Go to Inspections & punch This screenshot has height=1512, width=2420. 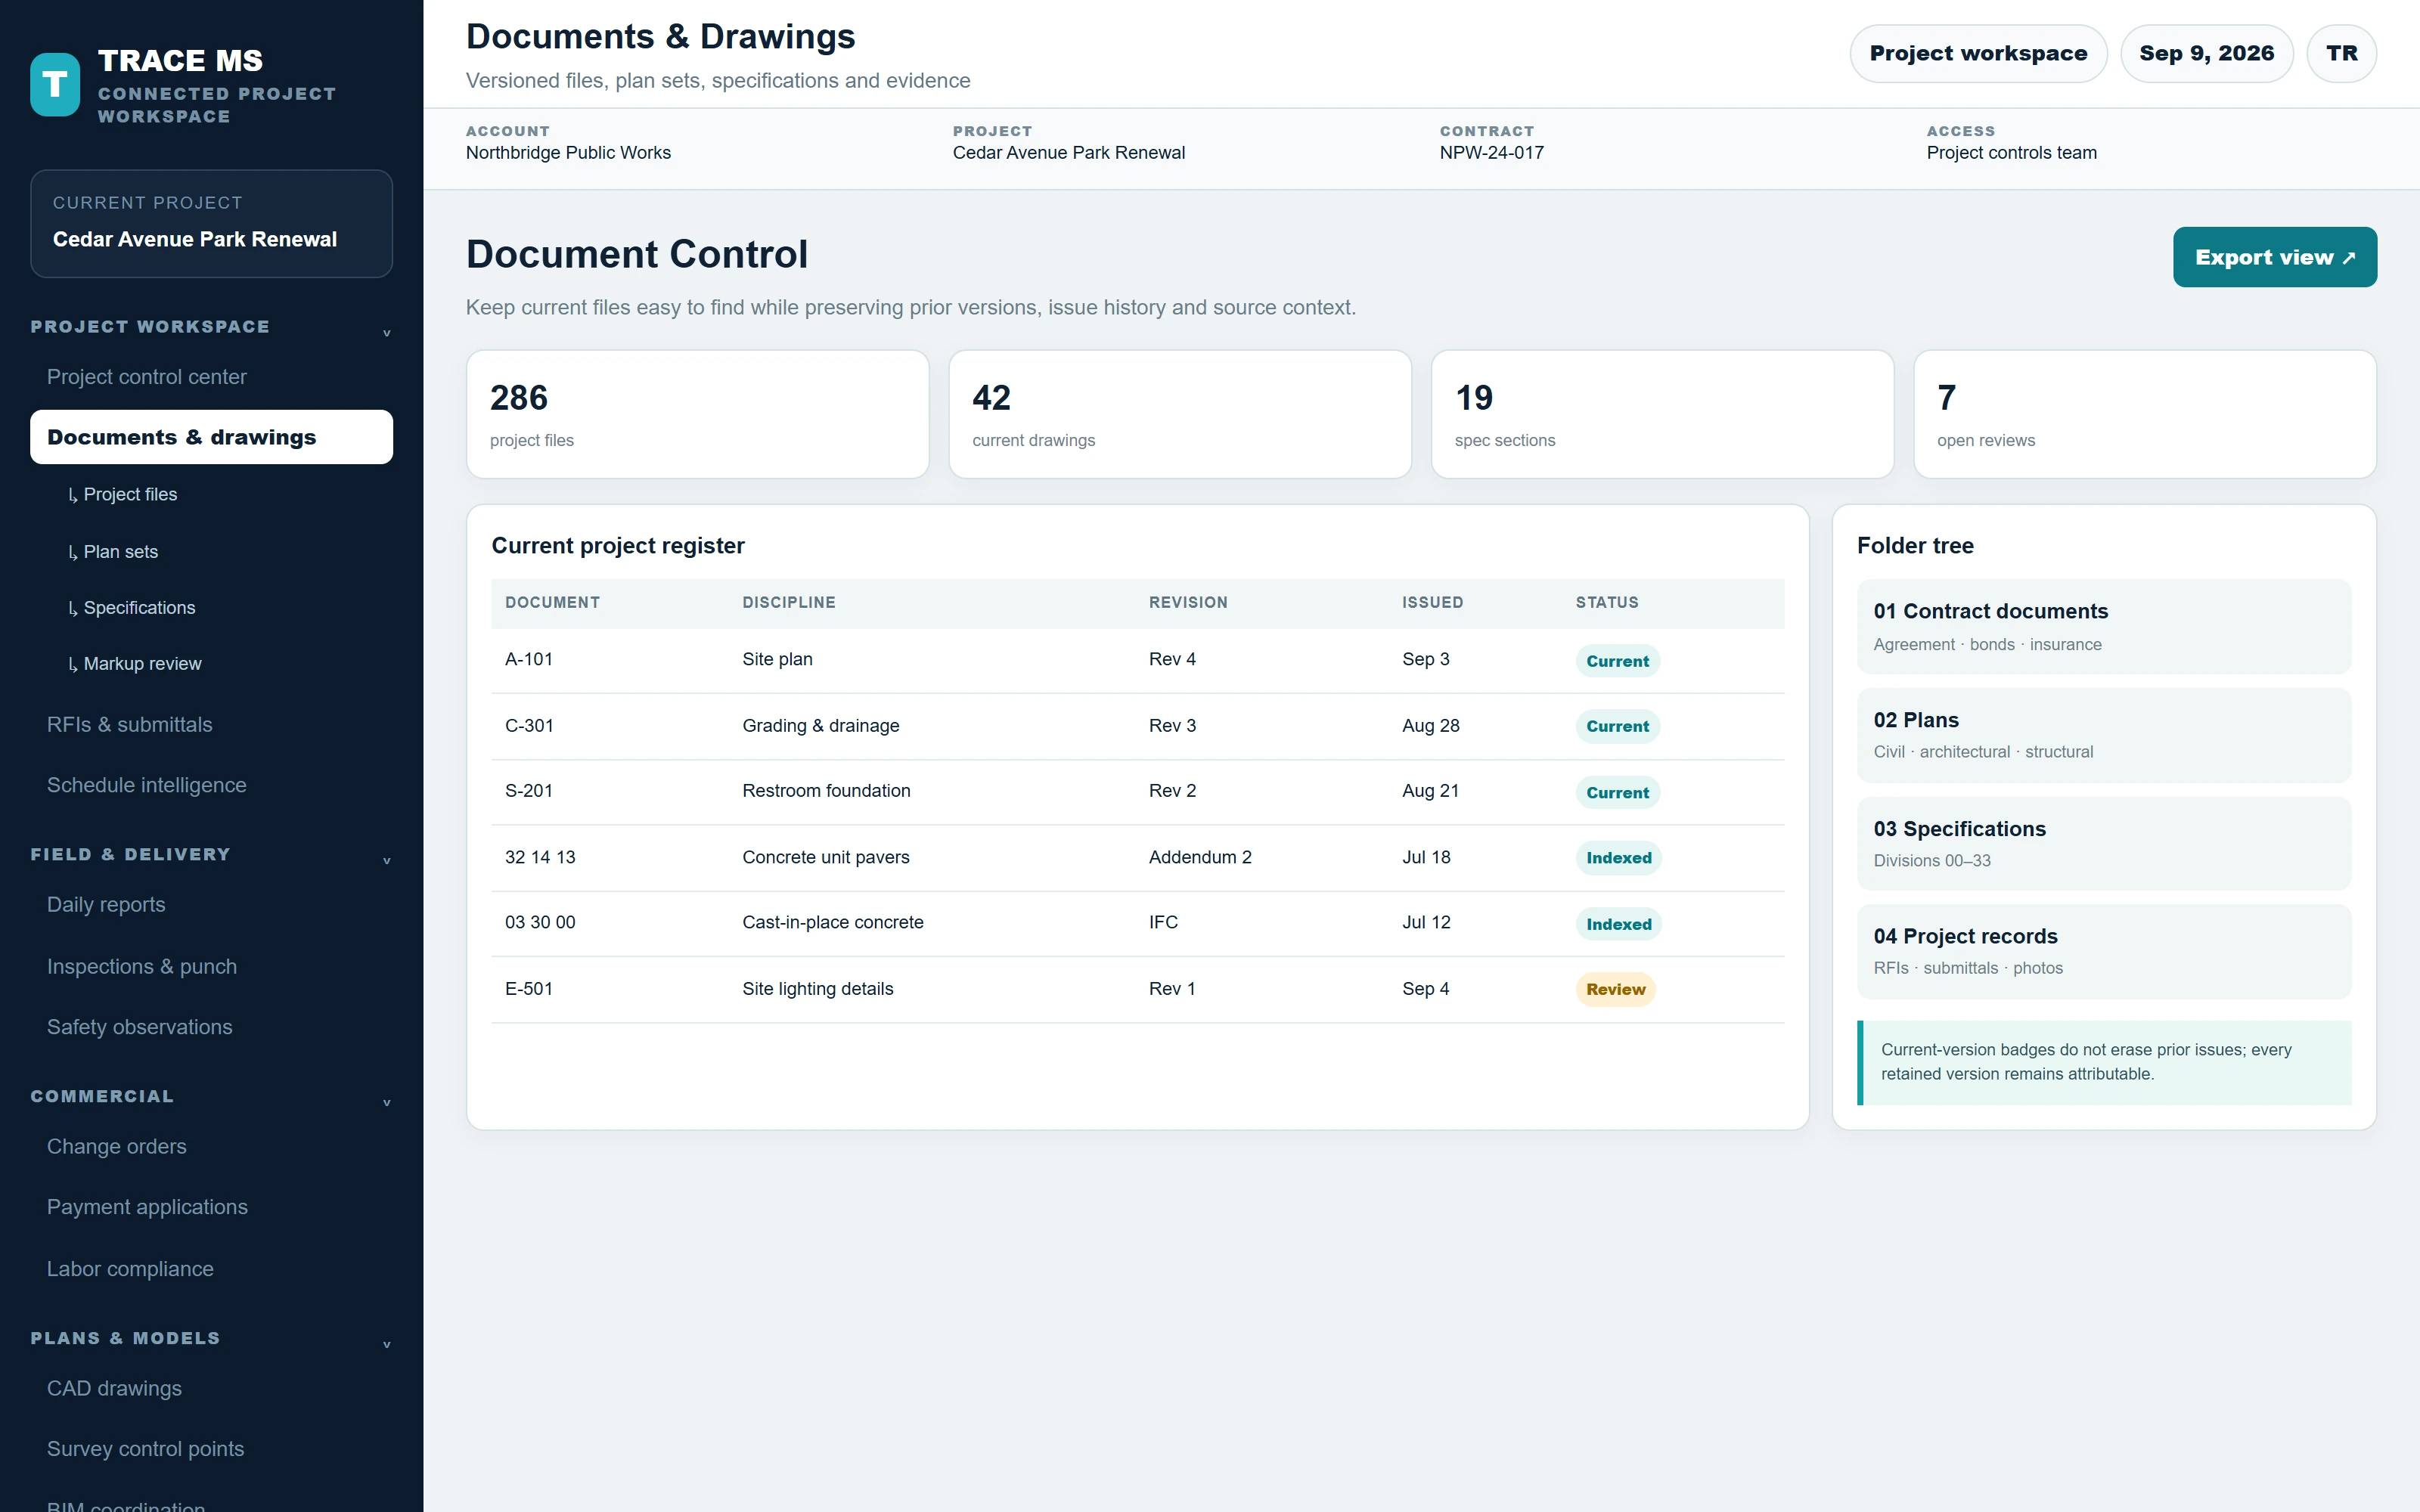(x=211, y=966)
